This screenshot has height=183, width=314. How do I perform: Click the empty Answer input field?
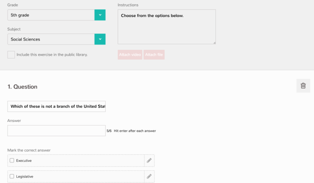[x=56, y=131]
